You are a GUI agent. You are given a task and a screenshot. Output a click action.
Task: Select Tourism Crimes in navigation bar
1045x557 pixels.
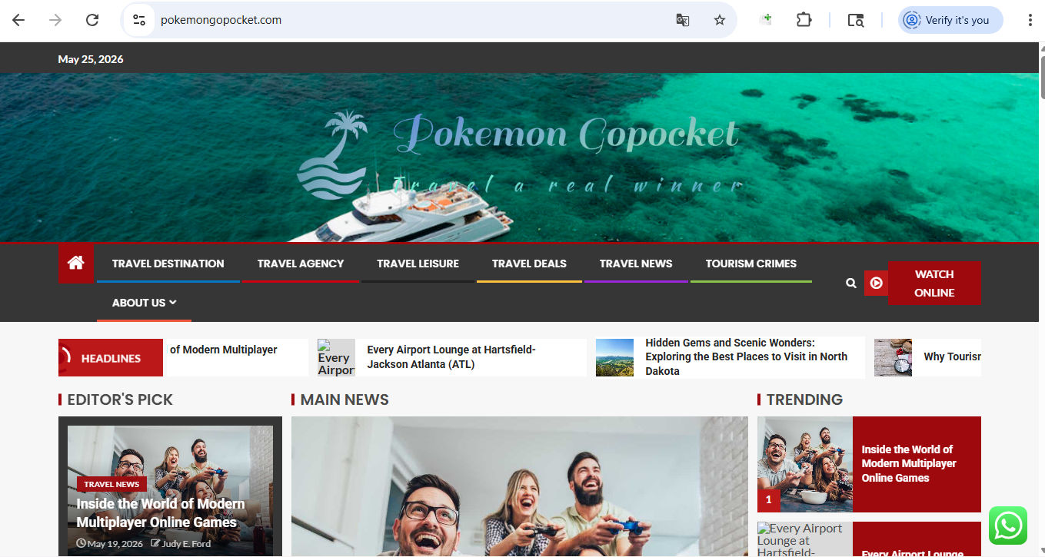click(x=750, y=264)
